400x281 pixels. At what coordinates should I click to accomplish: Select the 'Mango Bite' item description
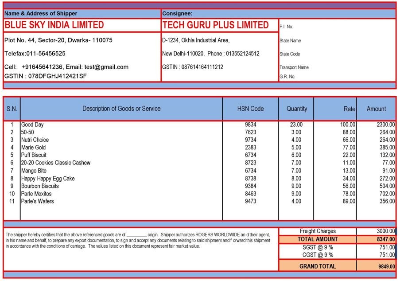tap(34, 171)
